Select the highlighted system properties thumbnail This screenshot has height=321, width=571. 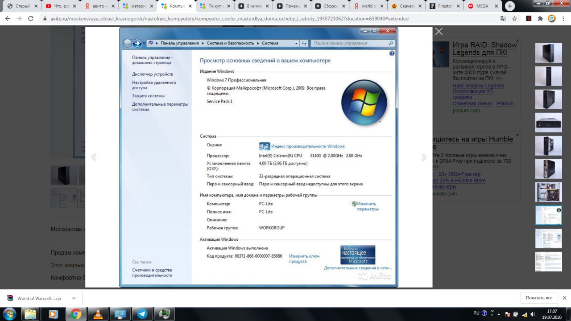(548, 215)
